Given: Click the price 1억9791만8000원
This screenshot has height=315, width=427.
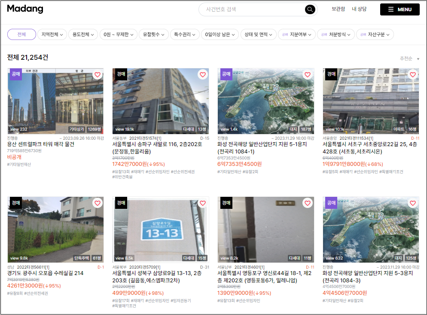Looking at the screenshot, I should (x=344, y=164).
